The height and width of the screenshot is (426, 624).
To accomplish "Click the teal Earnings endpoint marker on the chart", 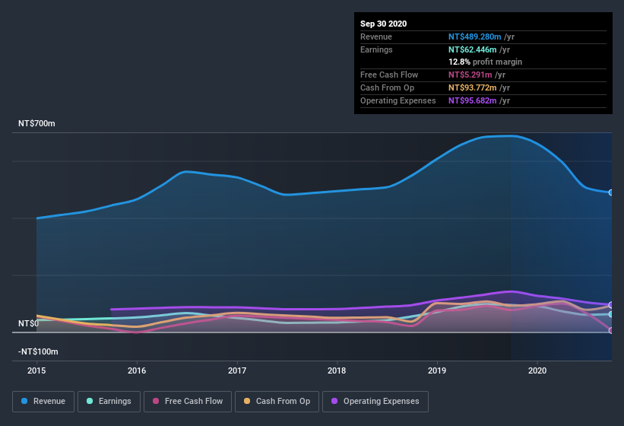I will coord(611,314).
